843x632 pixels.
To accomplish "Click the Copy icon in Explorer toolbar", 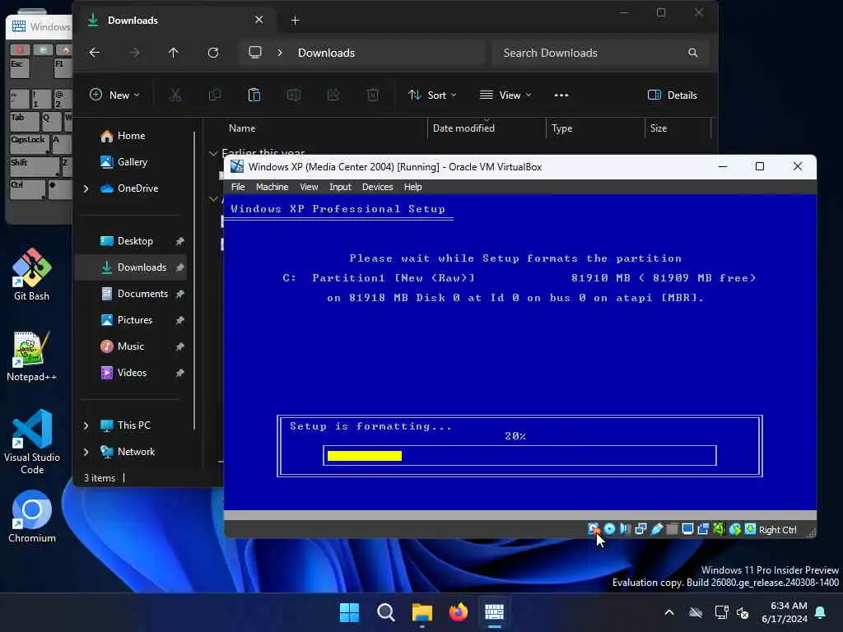I will click(x=215, y=95).
